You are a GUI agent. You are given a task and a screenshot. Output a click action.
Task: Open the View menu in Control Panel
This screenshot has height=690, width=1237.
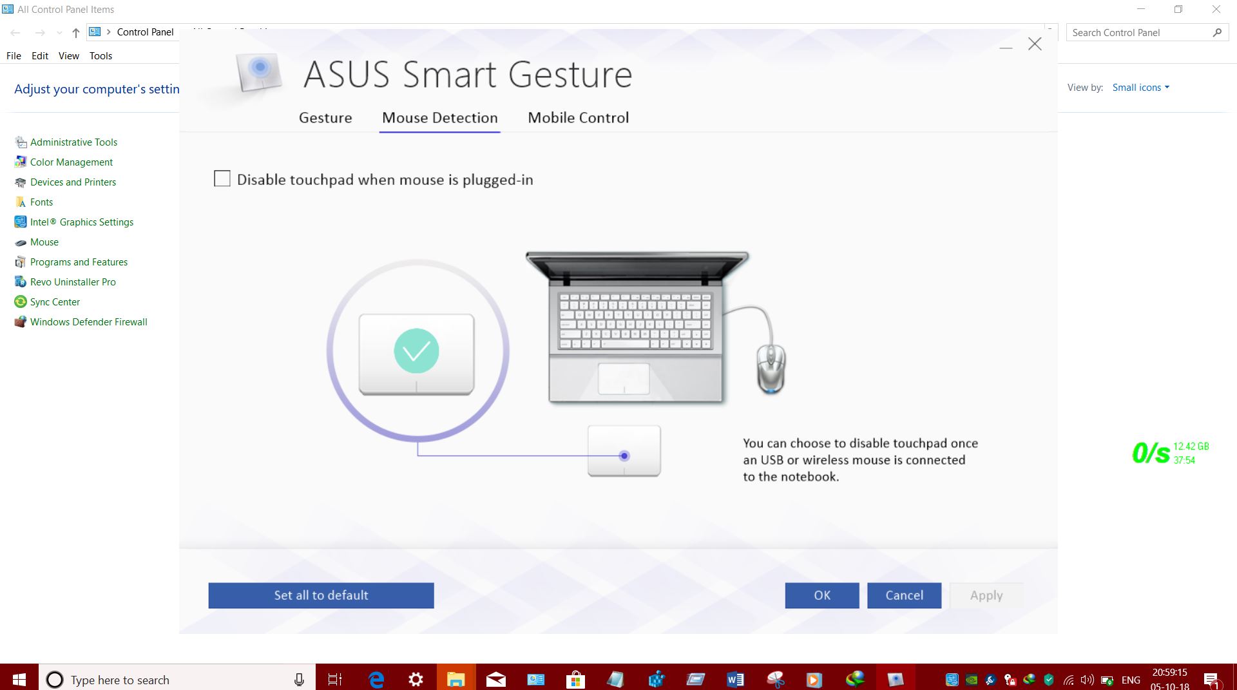coord(69,56)
